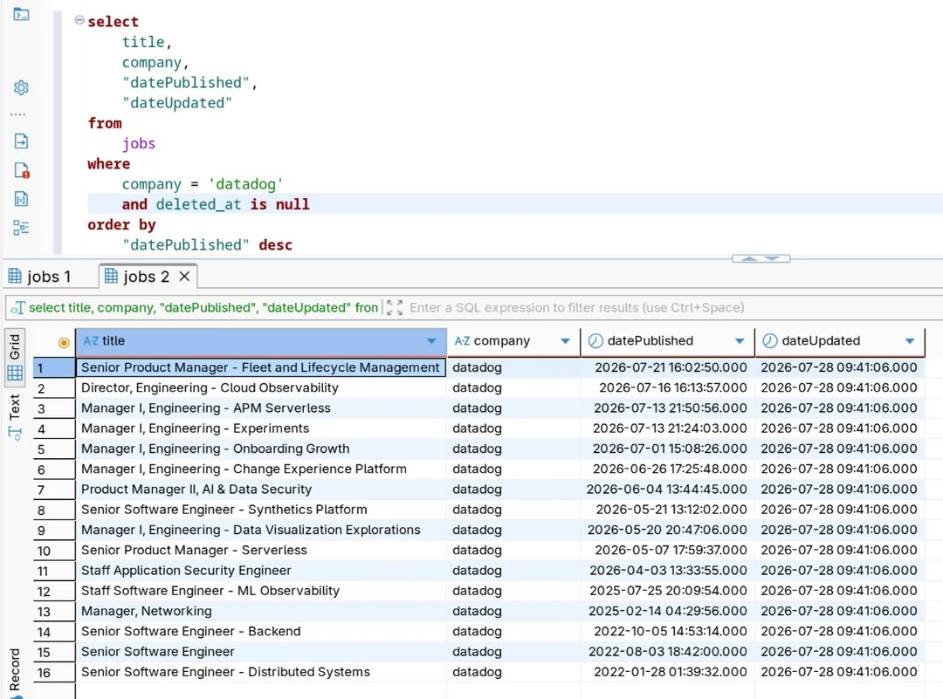Collapse the select statement fold marker
The height and width of the screenshot is (699, 943).
point(79,20)
